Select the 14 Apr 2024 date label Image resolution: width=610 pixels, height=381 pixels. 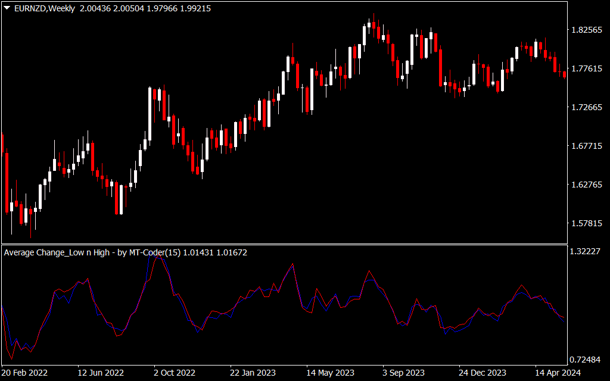pyautogui.click(x=558, y=373)
